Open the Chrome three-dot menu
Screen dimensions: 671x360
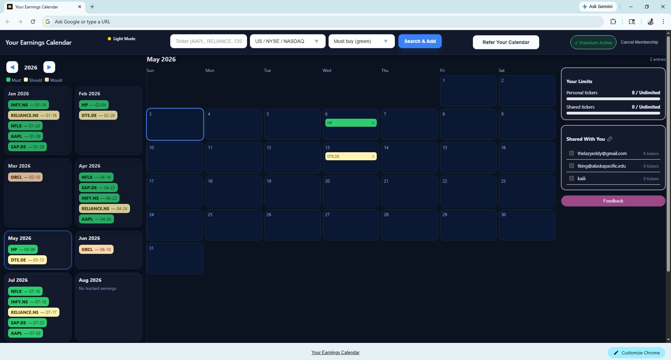tap(663, 22)
